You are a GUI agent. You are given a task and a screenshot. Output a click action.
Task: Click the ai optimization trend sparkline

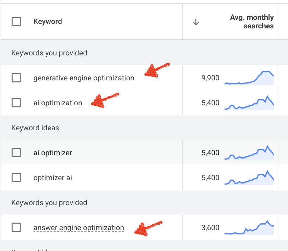249,103
